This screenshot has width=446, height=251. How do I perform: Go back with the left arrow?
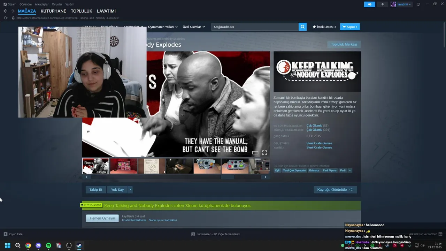[5, 11]
